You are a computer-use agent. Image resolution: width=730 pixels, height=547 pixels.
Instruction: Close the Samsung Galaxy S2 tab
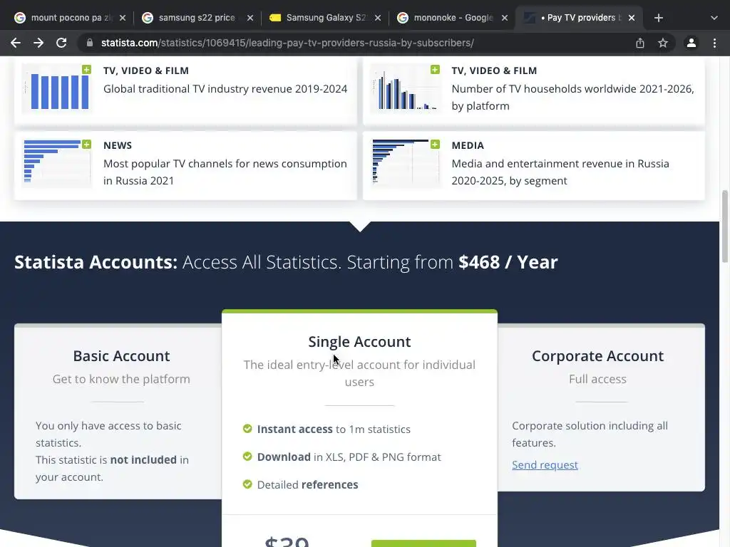click(x=378, y=18)
